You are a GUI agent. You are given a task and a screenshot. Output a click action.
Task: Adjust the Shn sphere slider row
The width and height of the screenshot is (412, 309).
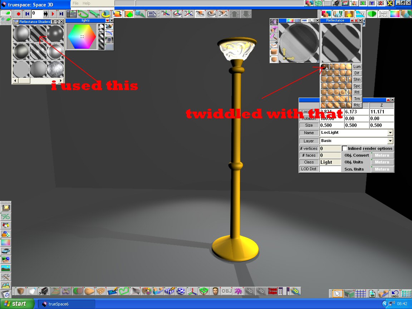coord(336,79)
